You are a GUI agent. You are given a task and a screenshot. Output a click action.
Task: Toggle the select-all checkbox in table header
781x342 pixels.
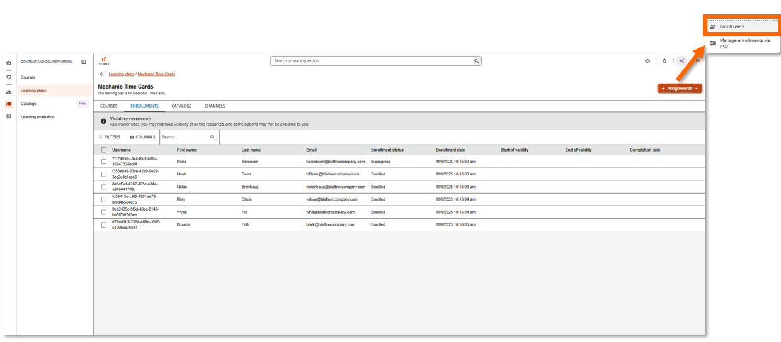coord(104,150)
